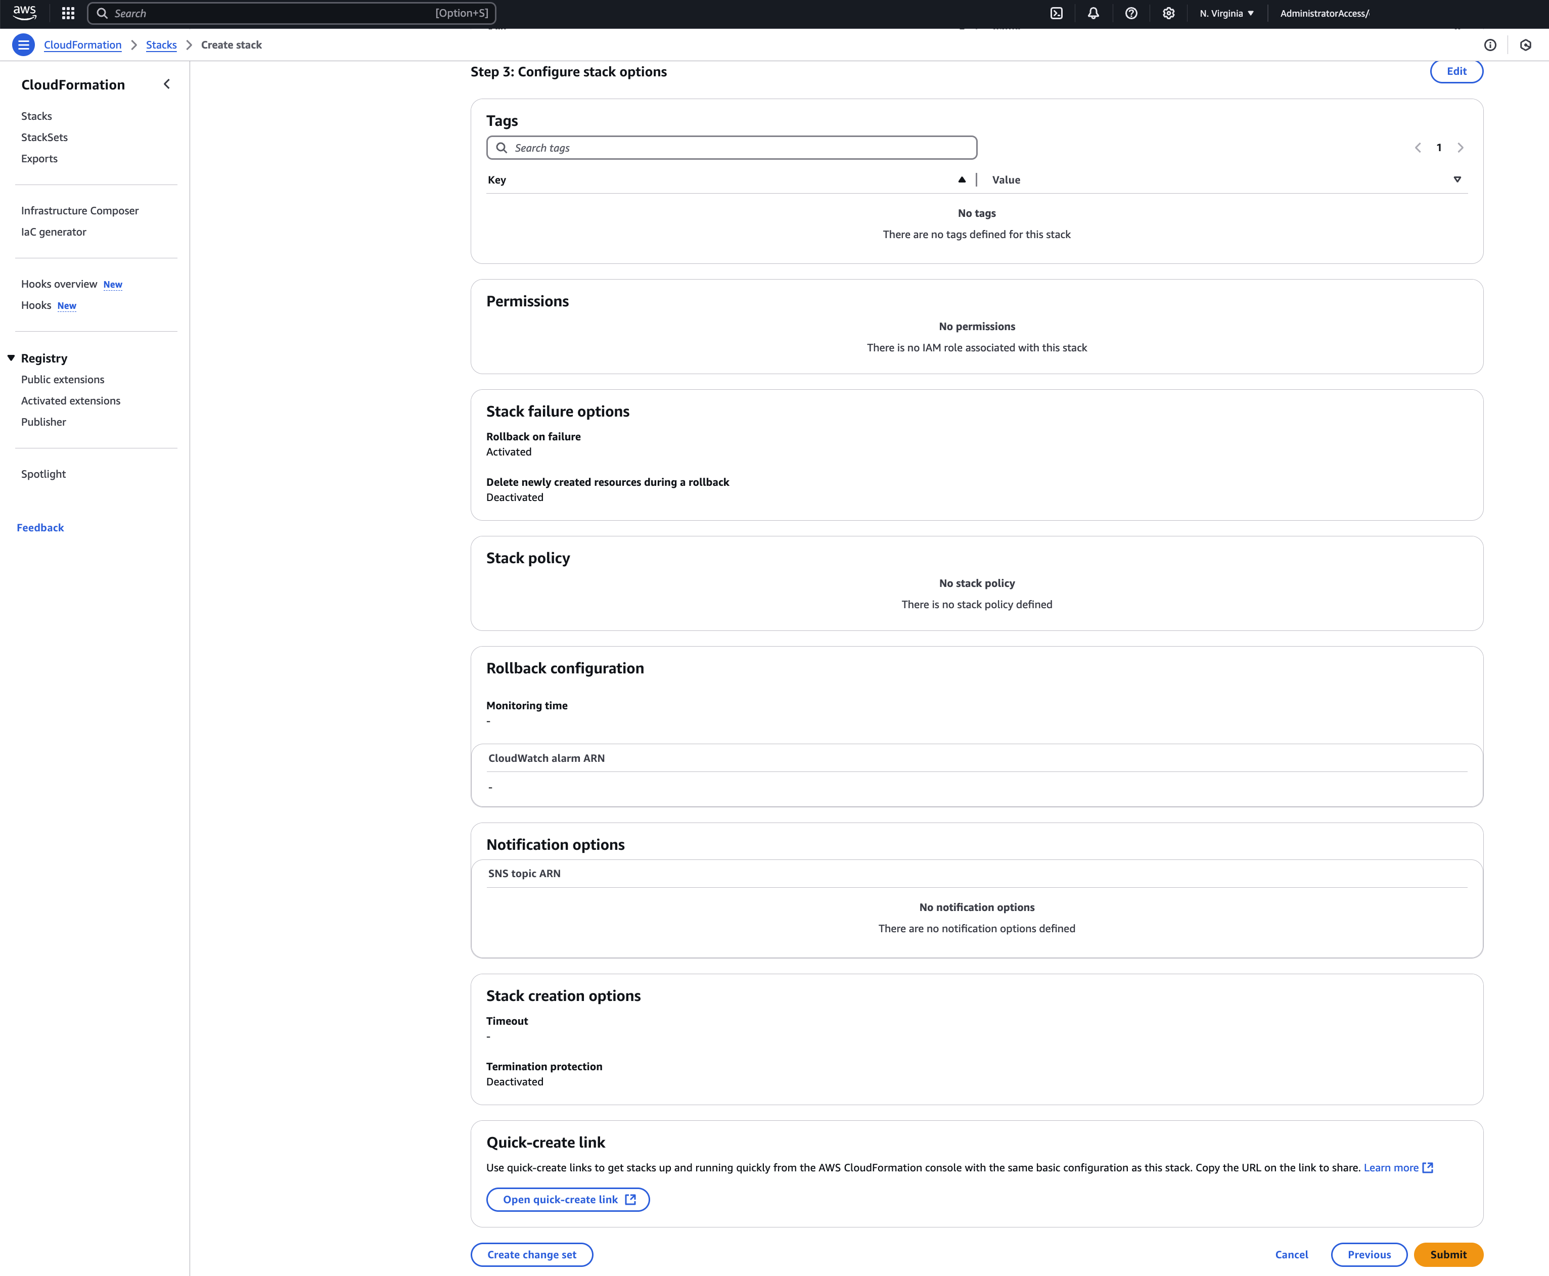The height and width of the screenshot is (1276, 1549).
Task: Click the Learn more link
Action: pos(1391,1167)
